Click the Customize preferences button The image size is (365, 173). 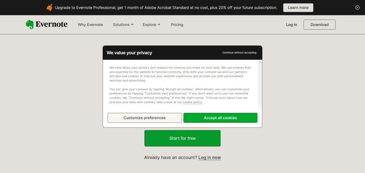[x=145, y=118]
